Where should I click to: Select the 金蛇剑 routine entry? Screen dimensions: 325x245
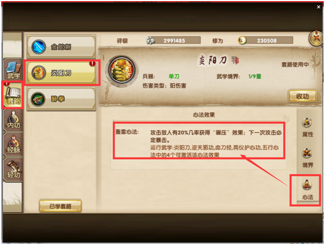pyautogui.click(x=61, y=47)
